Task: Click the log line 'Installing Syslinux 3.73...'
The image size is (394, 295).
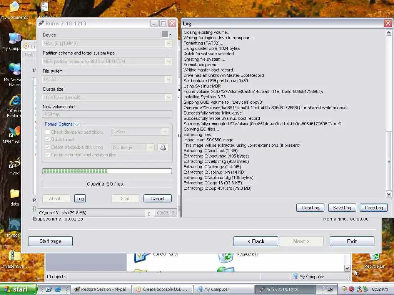Action: [206, 97]
